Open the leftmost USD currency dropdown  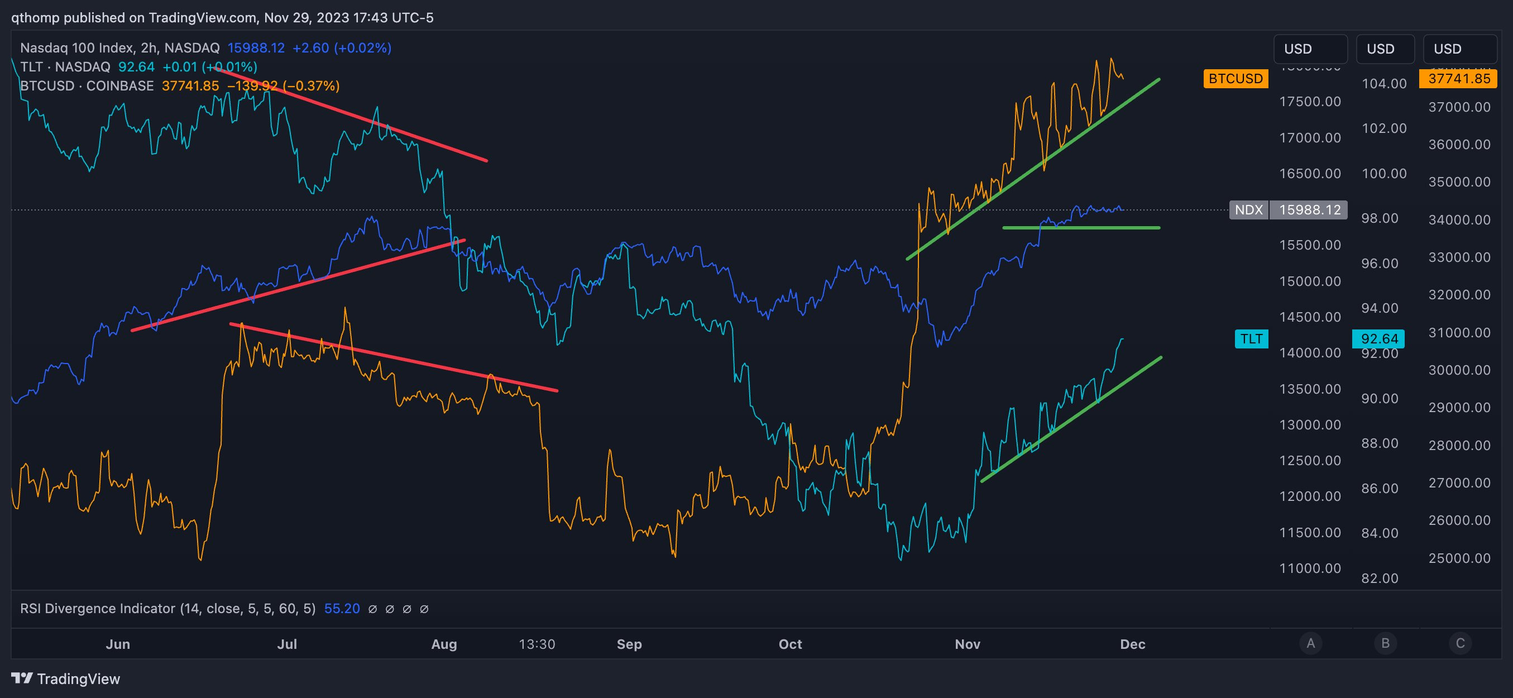tap(1310, 49)
